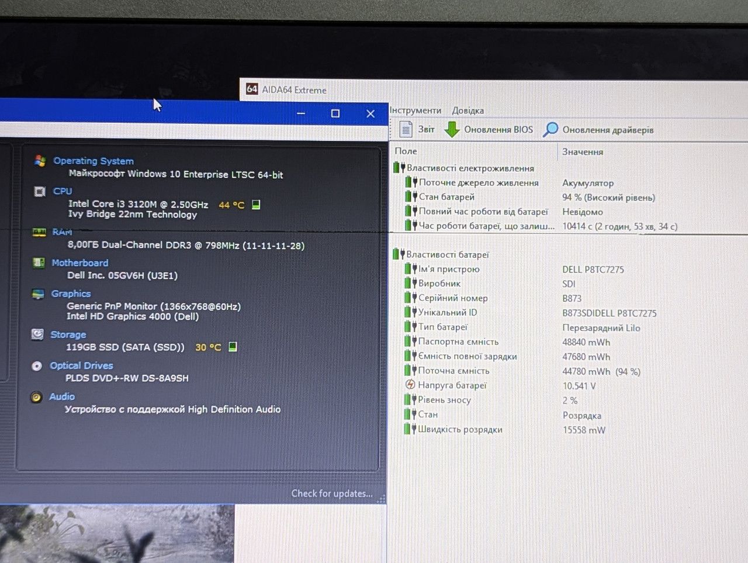The image size is (748, 563).
Task: Click battery icon beside Властивості батареї
Action: pos(399,254)
